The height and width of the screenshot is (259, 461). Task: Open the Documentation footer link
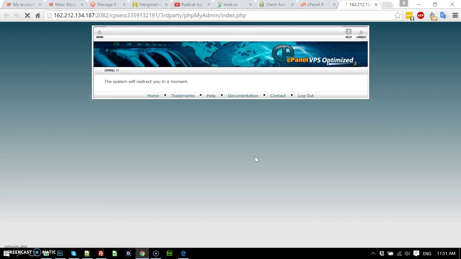[x=243, y=96]
